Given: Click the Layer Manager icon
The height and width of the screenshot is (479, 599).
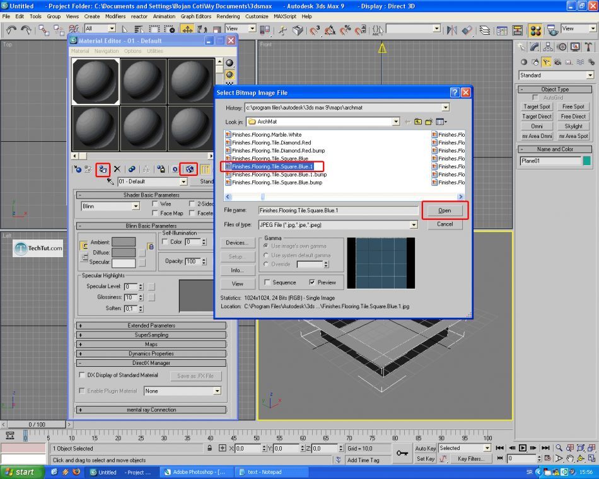Looking at the screenshot, I should click(x=485, y=30).
